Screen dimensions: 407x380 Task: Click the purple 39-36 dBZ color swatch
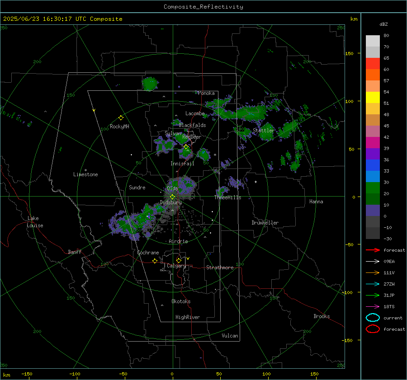pos(373,154)
